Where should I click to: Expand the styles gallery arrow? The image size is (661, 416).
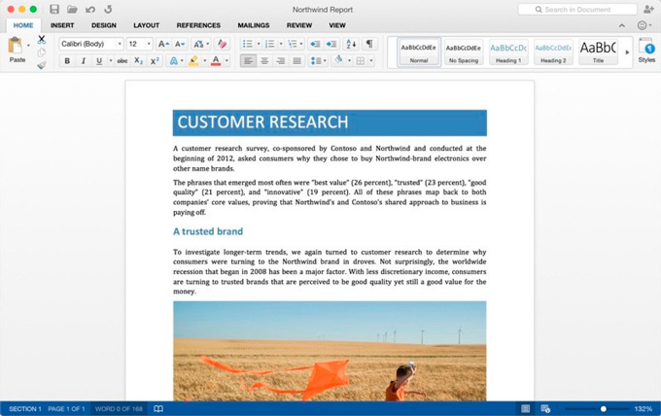[627, 52]
